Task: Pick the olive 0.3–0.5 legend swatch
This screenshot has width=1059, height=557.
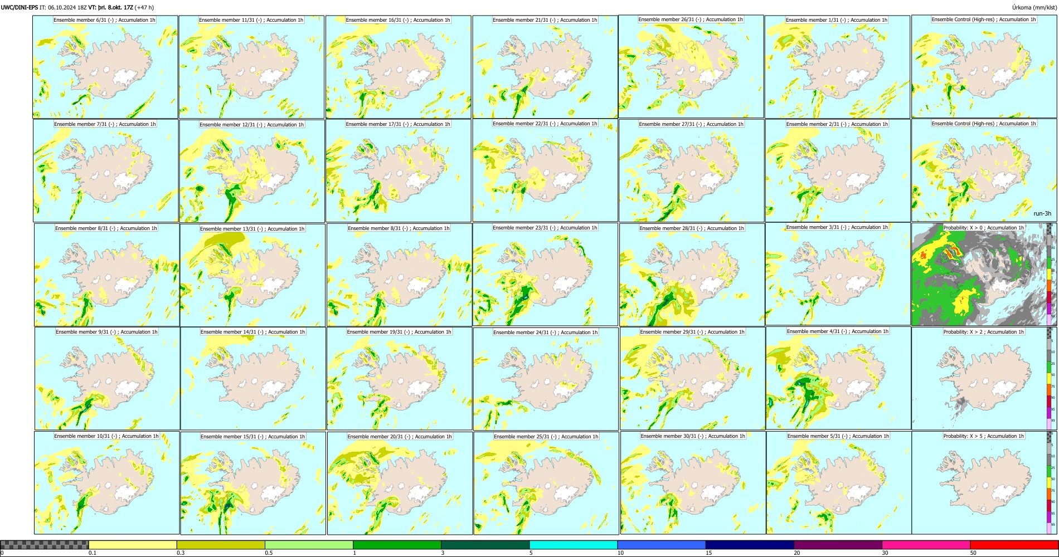Action: click(x=221, y=545)
